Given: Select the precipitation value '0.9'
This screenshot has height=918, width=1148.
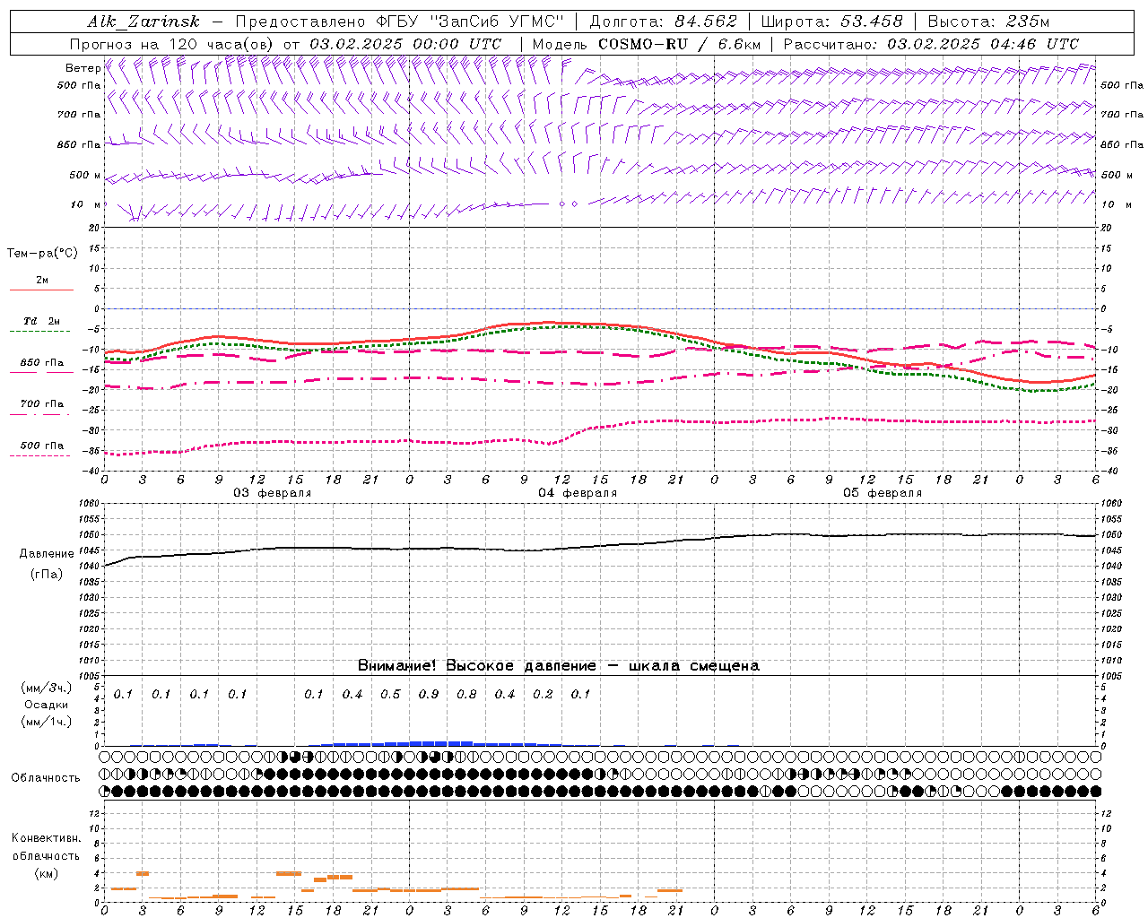Looking at the screenshot, I should point(428,694).
